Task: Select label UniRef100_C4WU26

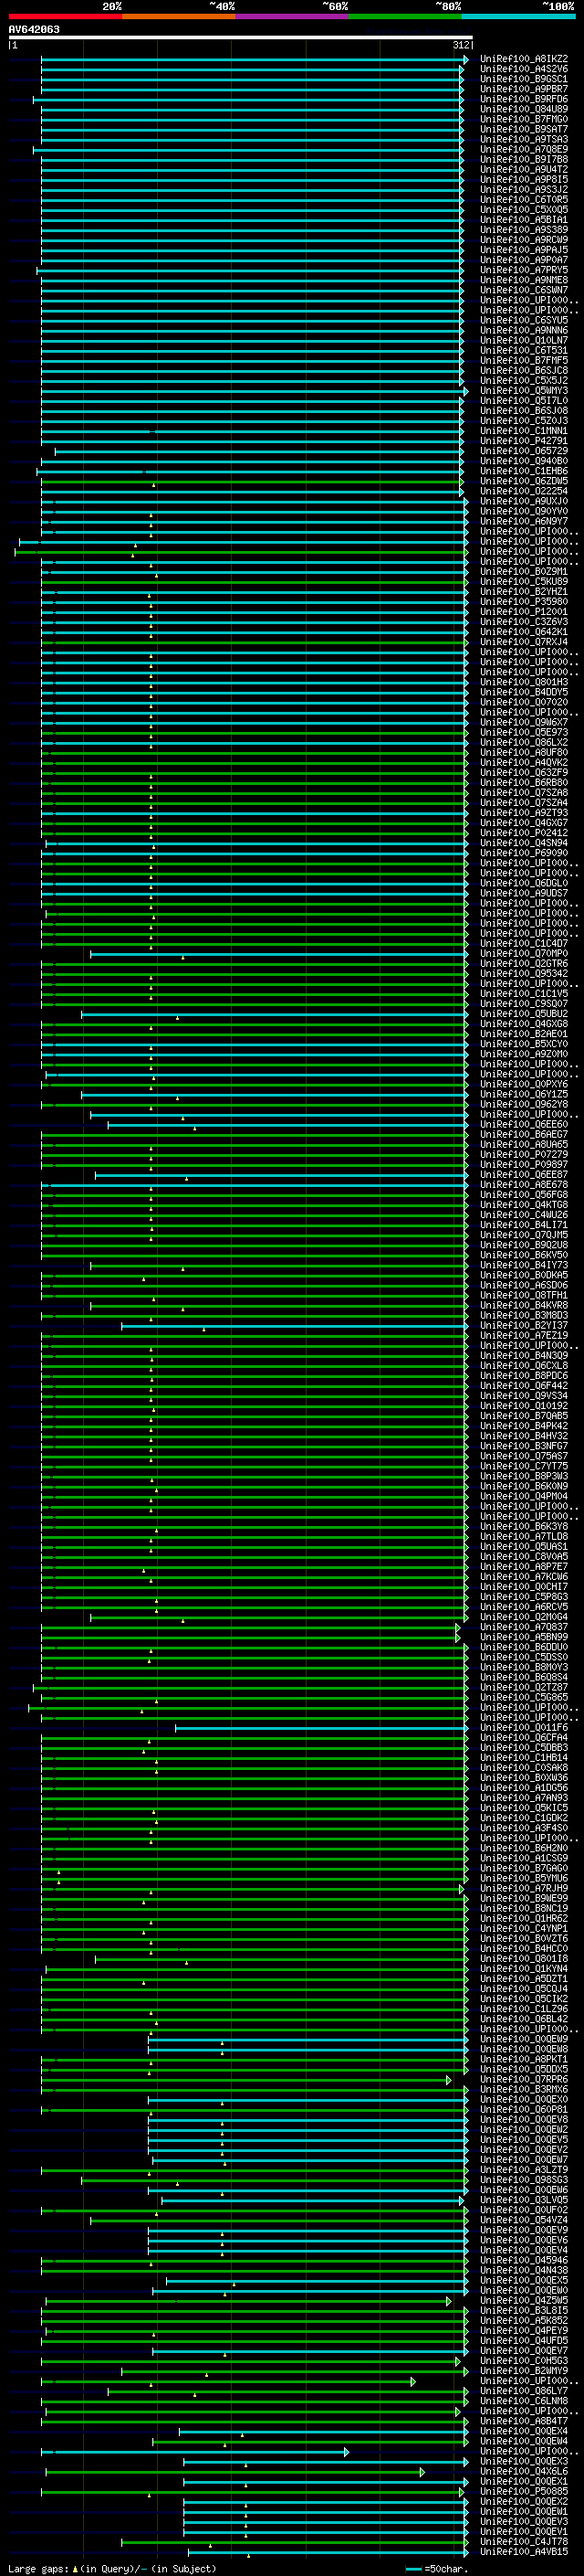Action: (x=524, y=1215)
